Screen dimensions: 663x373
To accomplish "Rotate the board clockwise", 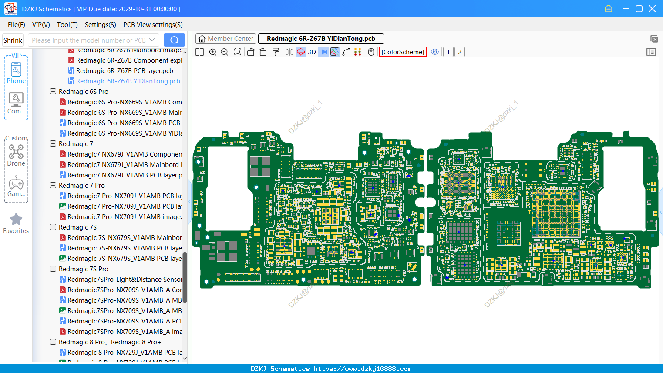I will pos(263,52).
